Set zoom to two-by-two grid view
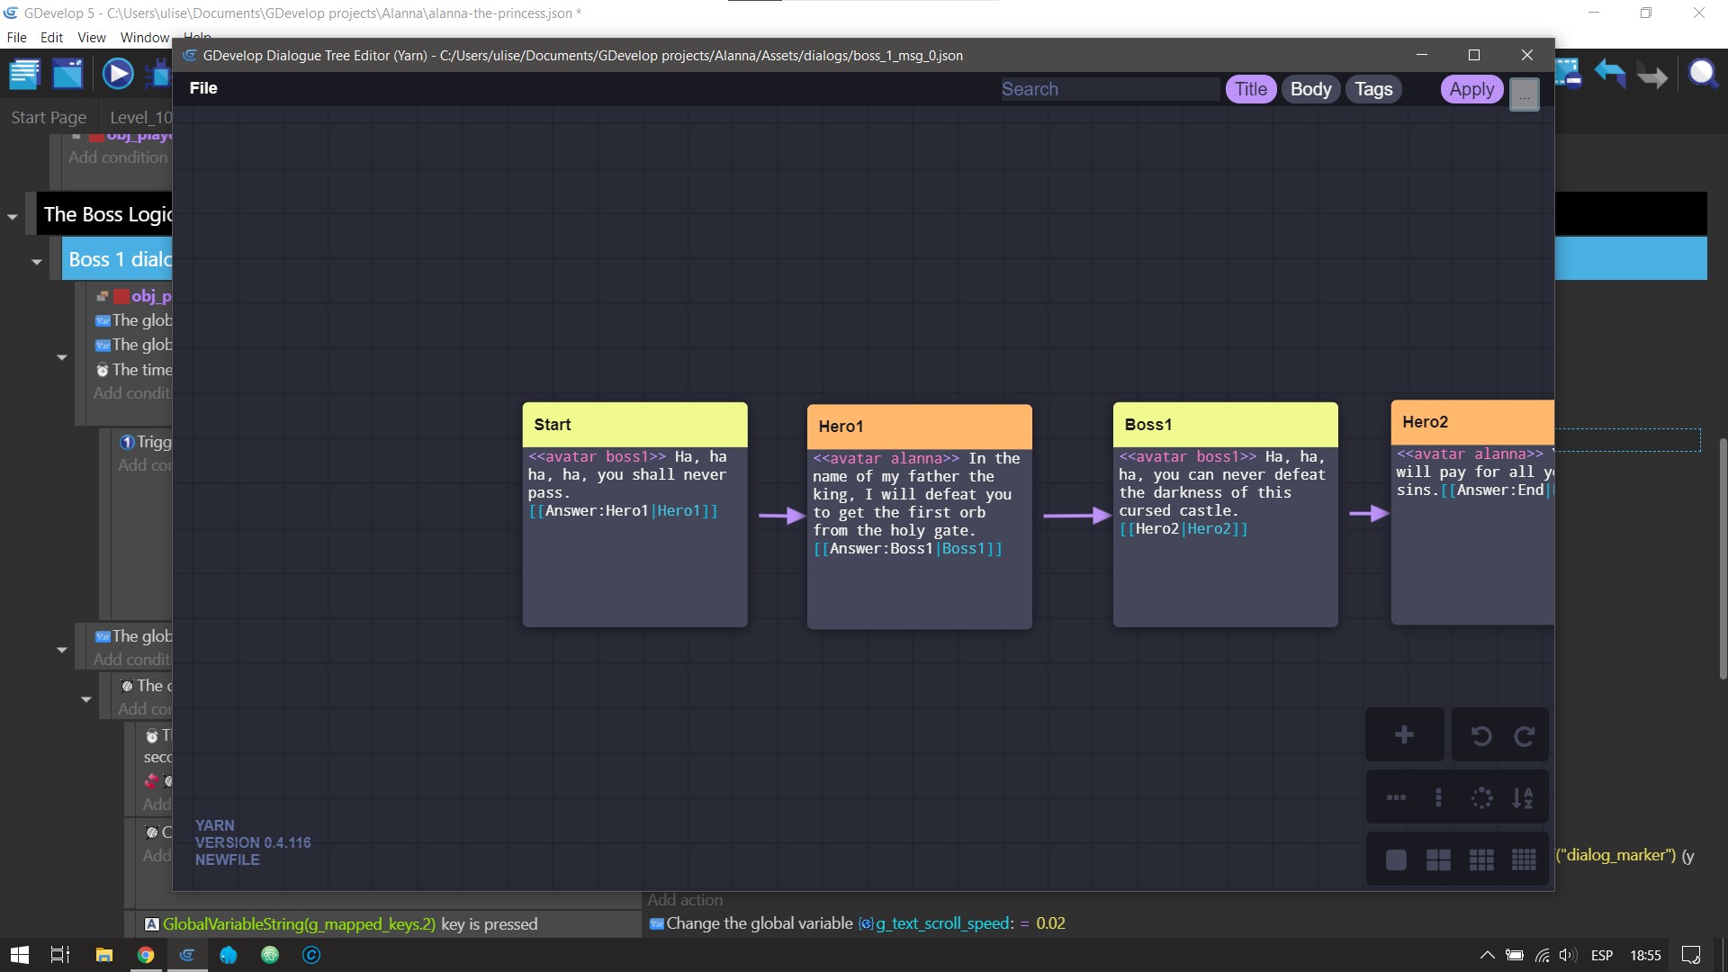This screenshot has height=972, width=1728. pyautogui.click(x=1438, y=859)
